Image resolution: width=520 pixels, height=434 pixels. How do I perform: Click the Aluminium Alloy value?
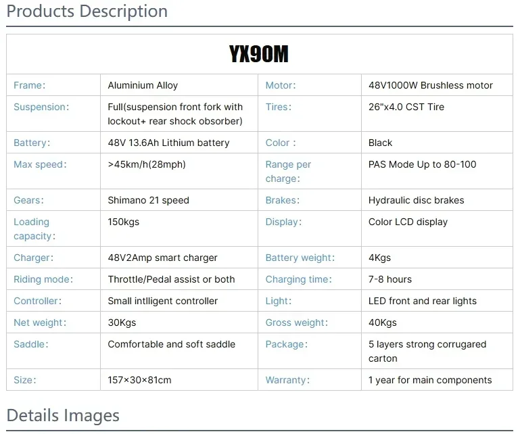(x=143, y=86)
